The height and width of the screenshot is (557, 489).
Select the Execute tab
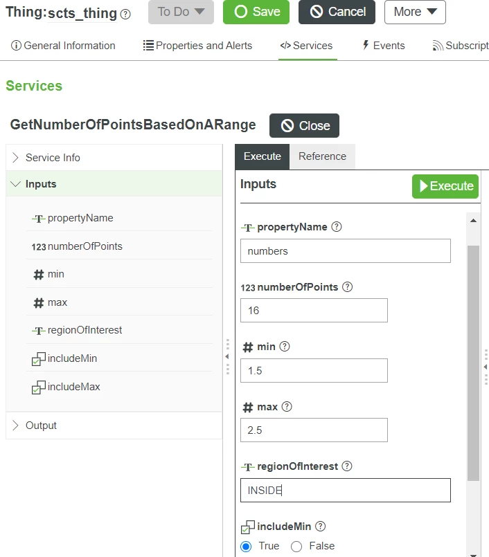coord(263,156)
